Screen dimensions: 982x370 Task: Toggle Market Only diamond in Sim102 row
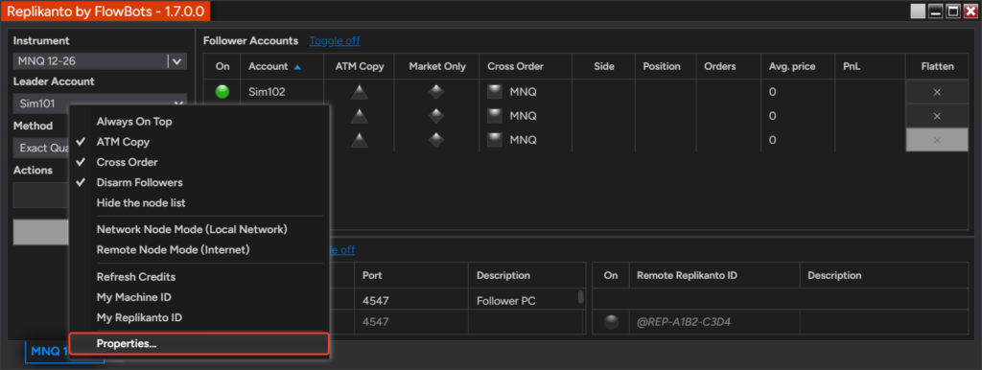436,92
